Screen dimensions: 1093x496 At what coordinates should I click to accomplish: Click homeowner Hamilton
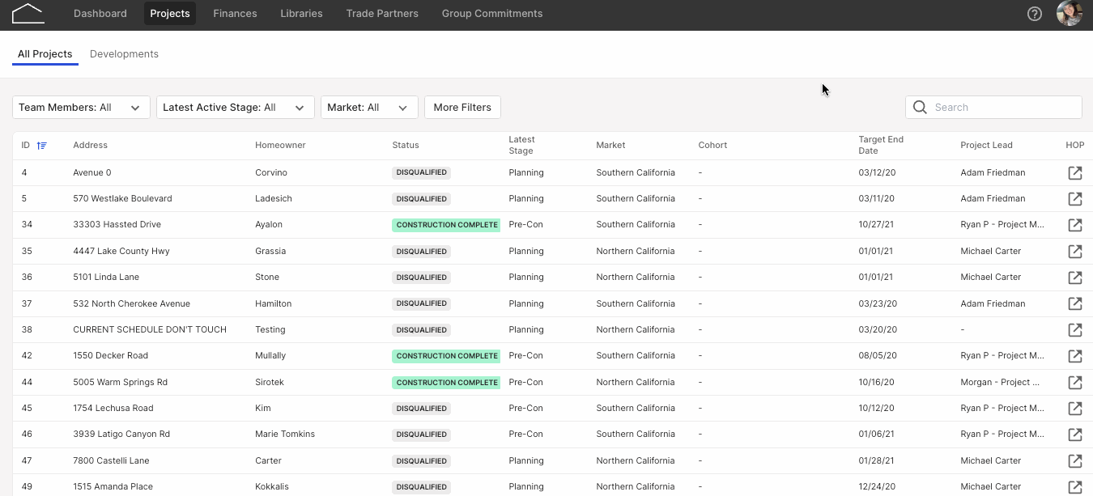(273, 303)
